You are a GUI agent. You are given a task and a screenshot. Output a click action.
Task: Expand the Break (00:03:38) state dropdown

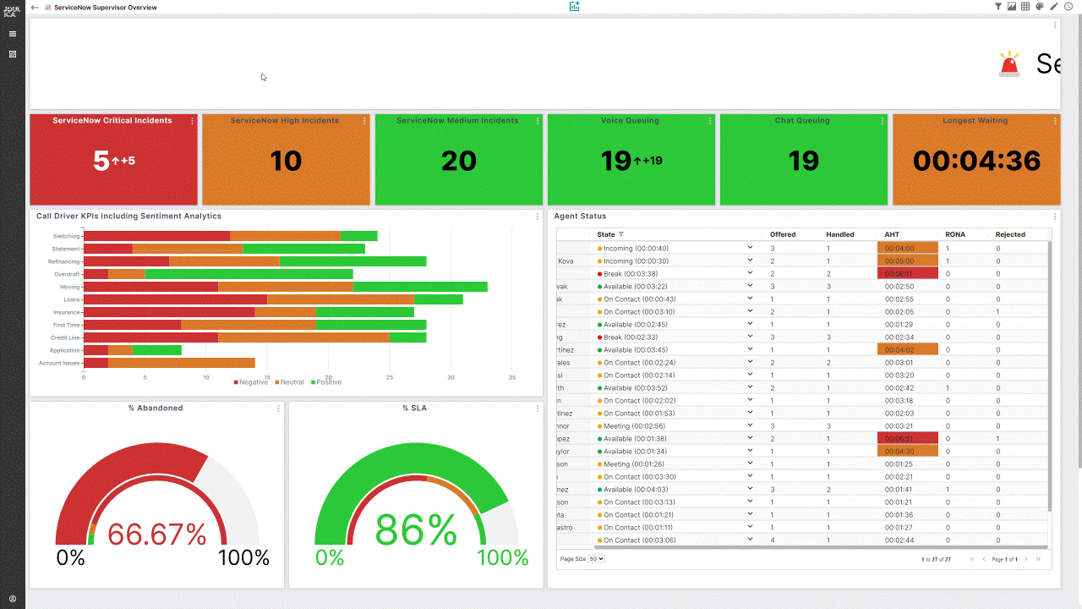pos(750,273)
